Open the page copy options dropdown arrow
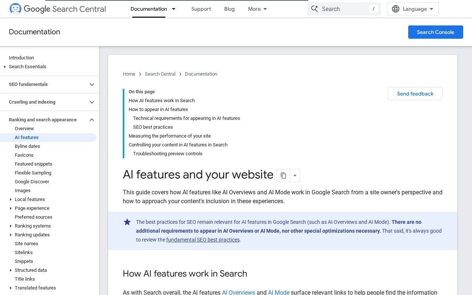The width and height of the screenshot is (472, 295). 295,176
